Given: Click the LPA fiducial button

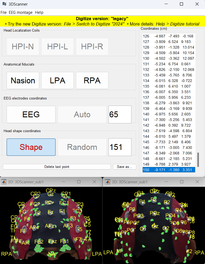Looking at the screenshot, I should (x=57, y=81).
